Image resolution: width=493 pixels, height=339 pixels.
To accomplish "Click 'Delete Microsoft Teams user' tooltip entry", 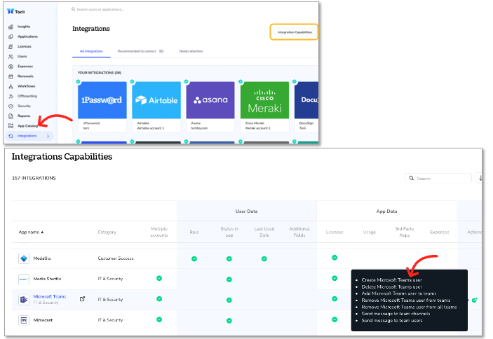I will [x=391, y=287].
